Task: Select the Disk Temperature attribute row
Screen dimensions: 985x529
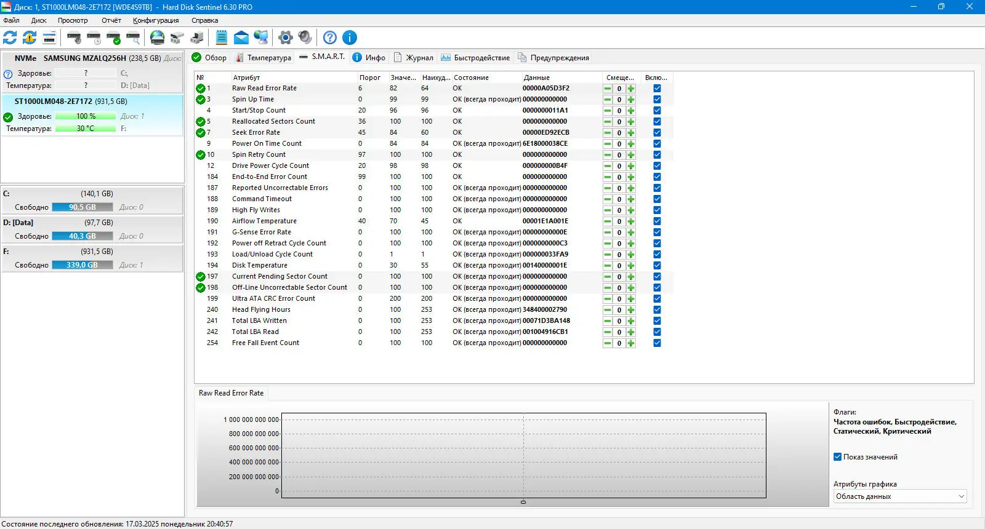Action: pos(259,266)
